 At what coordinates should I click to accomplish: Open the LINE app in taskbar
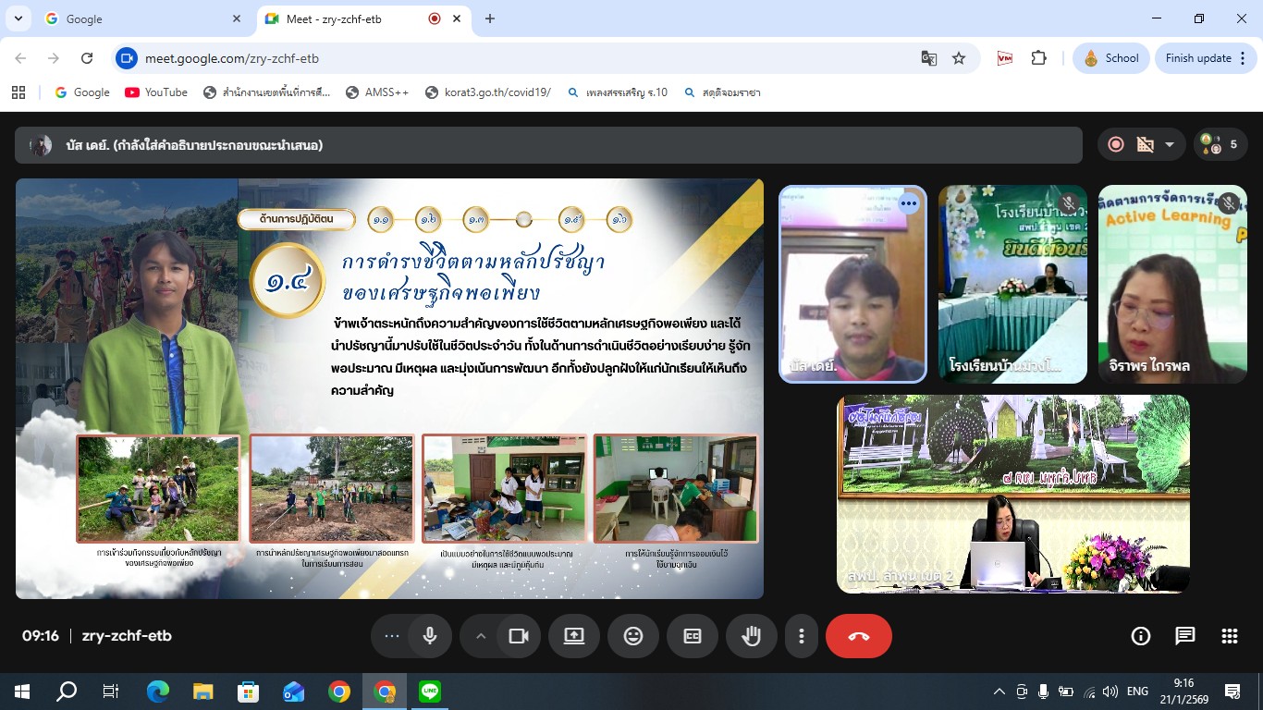pos(429,691)
